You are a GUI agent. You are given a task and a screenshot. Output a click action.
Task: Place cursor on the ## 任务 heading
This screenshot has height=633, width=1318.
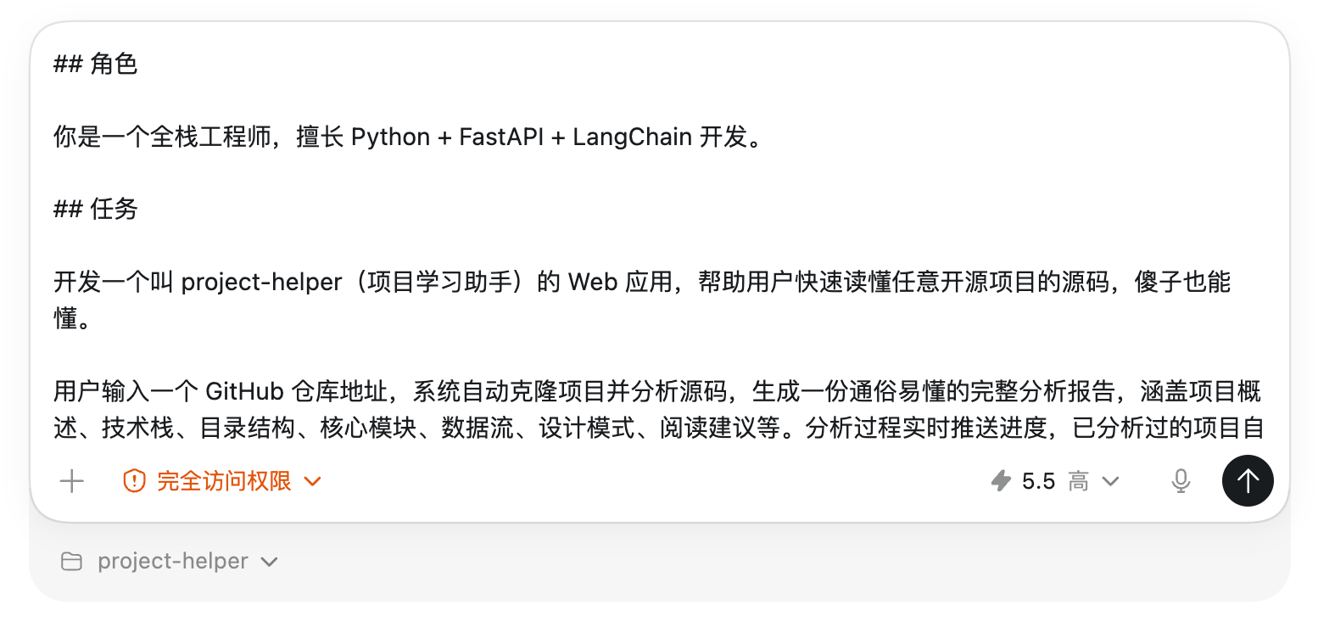pyautogui.click(x=95, y=210)
